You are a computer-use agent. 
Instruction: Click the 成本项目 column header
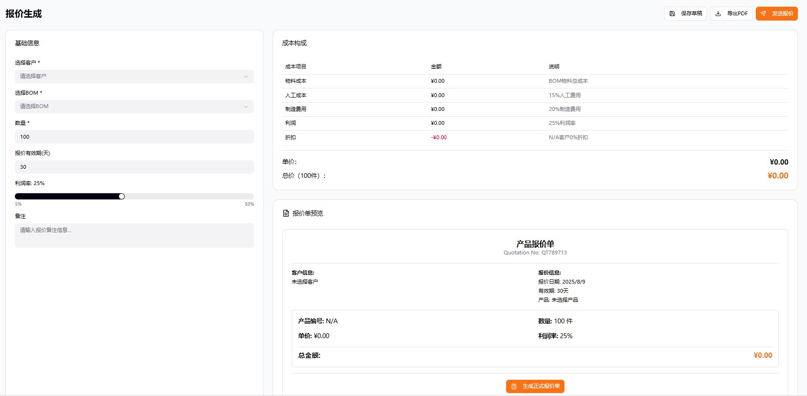[x=296, y=67]
